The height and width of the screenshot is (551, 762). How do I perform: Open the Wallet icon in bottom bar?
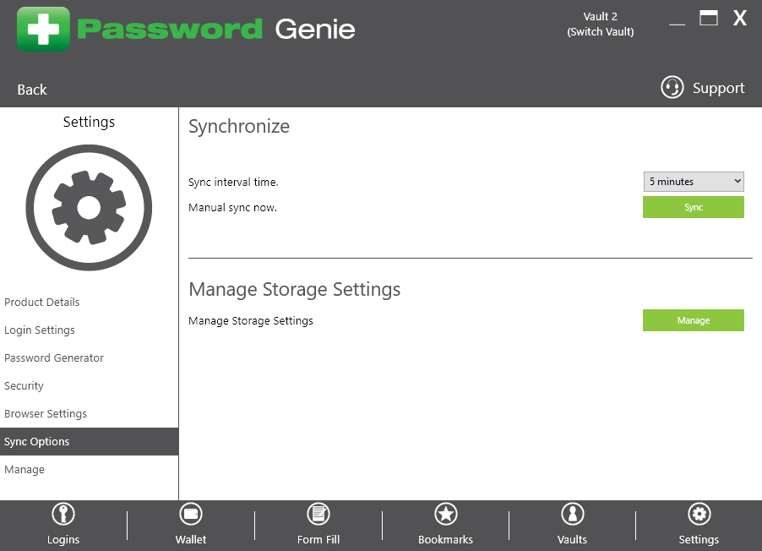click(191, 514)
